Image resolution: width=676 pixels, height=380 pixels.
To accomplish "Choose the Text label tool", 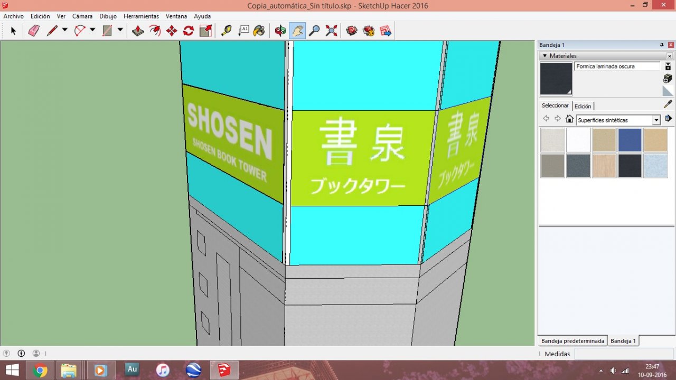I will point(243,31).
